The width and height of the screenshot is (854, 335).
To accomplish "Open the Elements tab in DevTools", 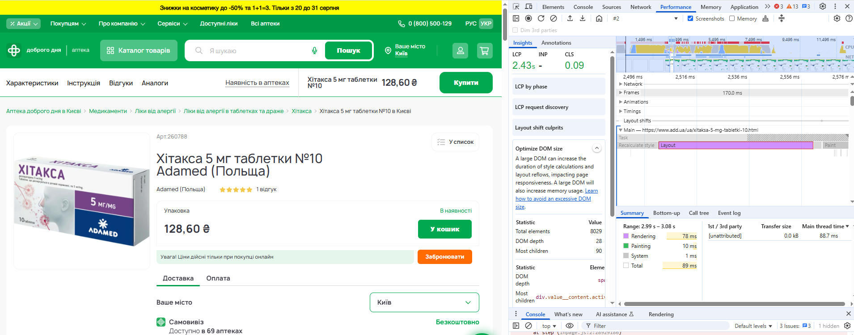I will 553,7.
